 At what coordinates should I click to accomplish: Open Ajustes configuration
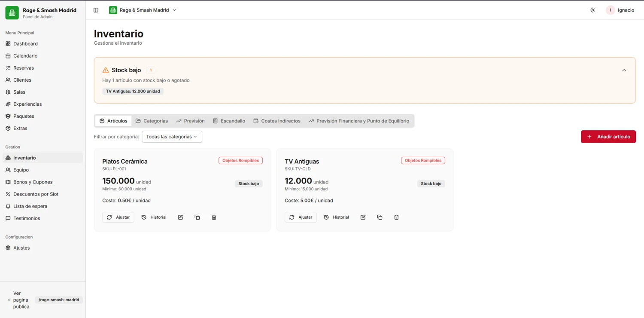click(x=43, y=248)
